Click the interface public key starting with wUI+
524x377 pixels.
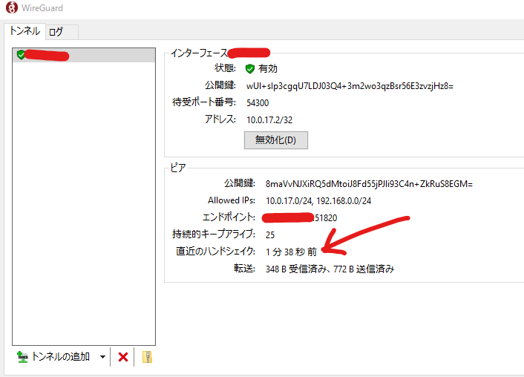(x=350, y=86)
